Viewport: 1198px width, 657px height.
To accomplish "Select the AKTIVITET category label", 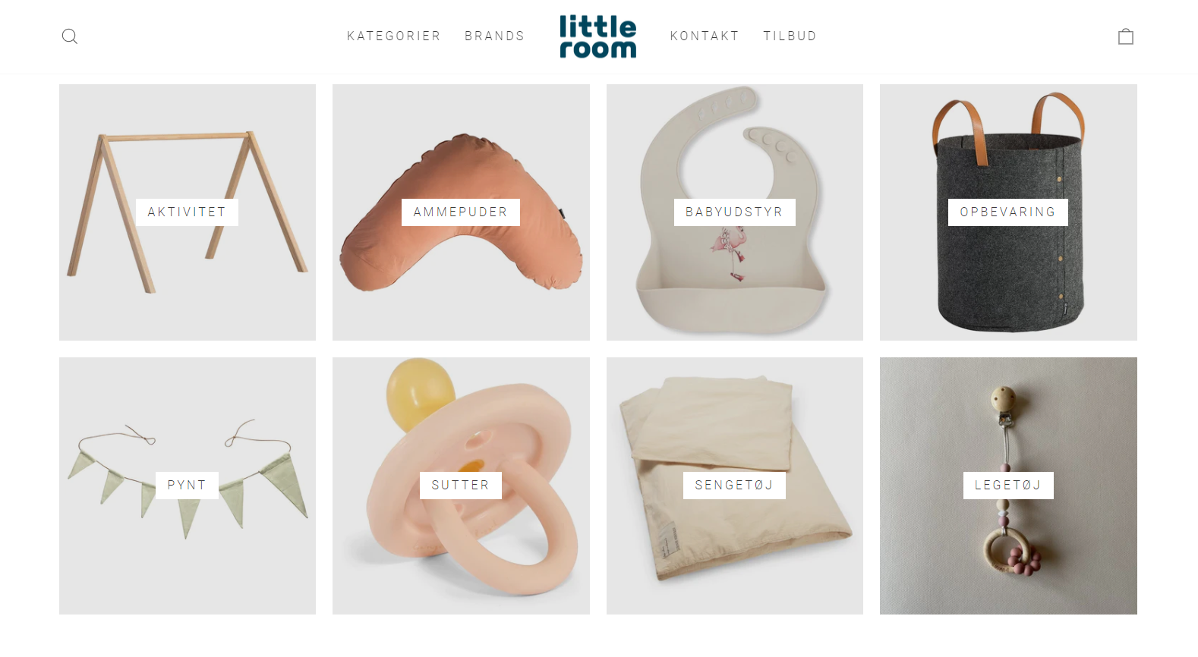I will (187, 212).
